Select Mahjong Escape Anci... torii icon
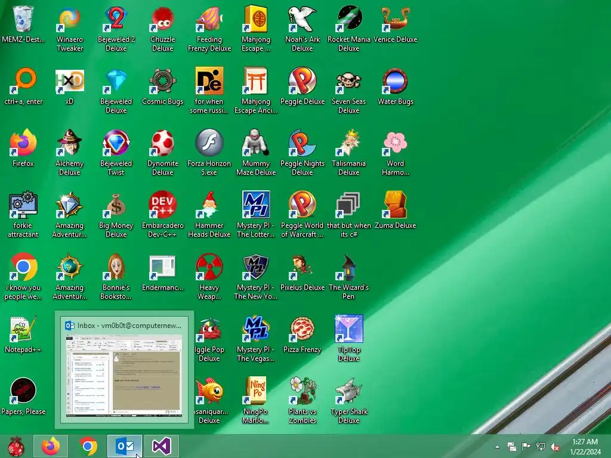This screenshot has height=458, width=611. point(255,81)
